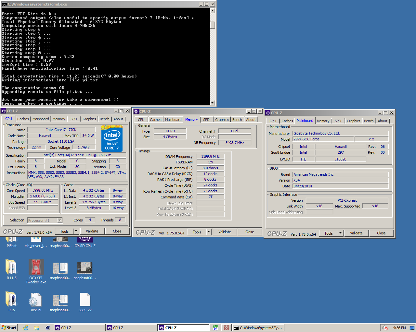416x332 pixels.
Task: Open the mb_driver_l... file on the desktop
Action: [36, 242]
